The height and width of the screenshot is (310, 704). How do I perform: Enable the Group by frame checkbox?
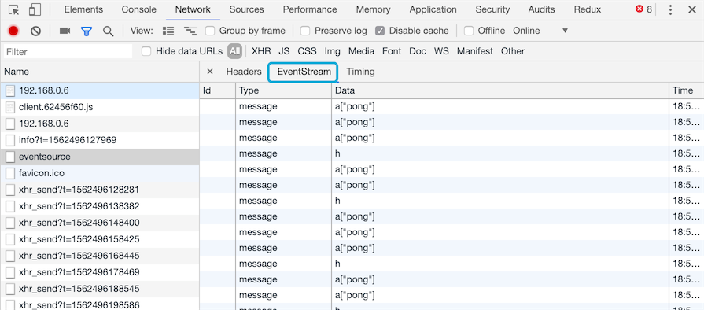click(210, 31)
